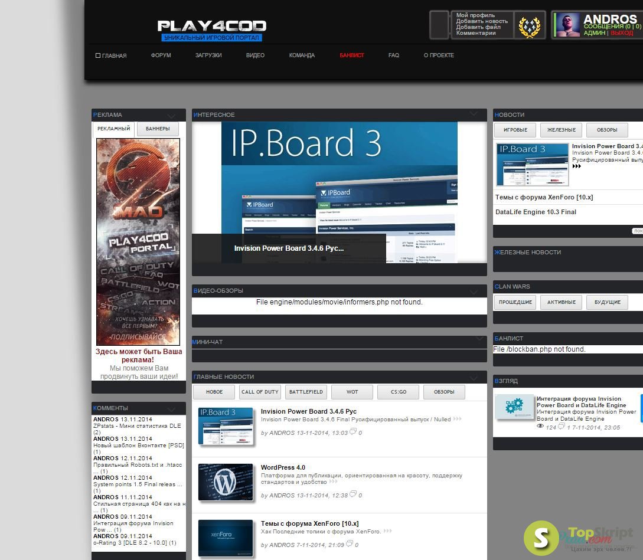Open ВИДЕО from the navigation menu

tap(255, 55)
